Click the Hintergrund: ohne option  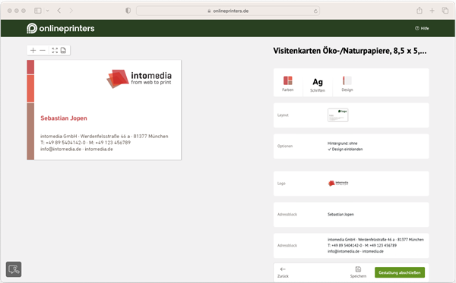[342, 143]
